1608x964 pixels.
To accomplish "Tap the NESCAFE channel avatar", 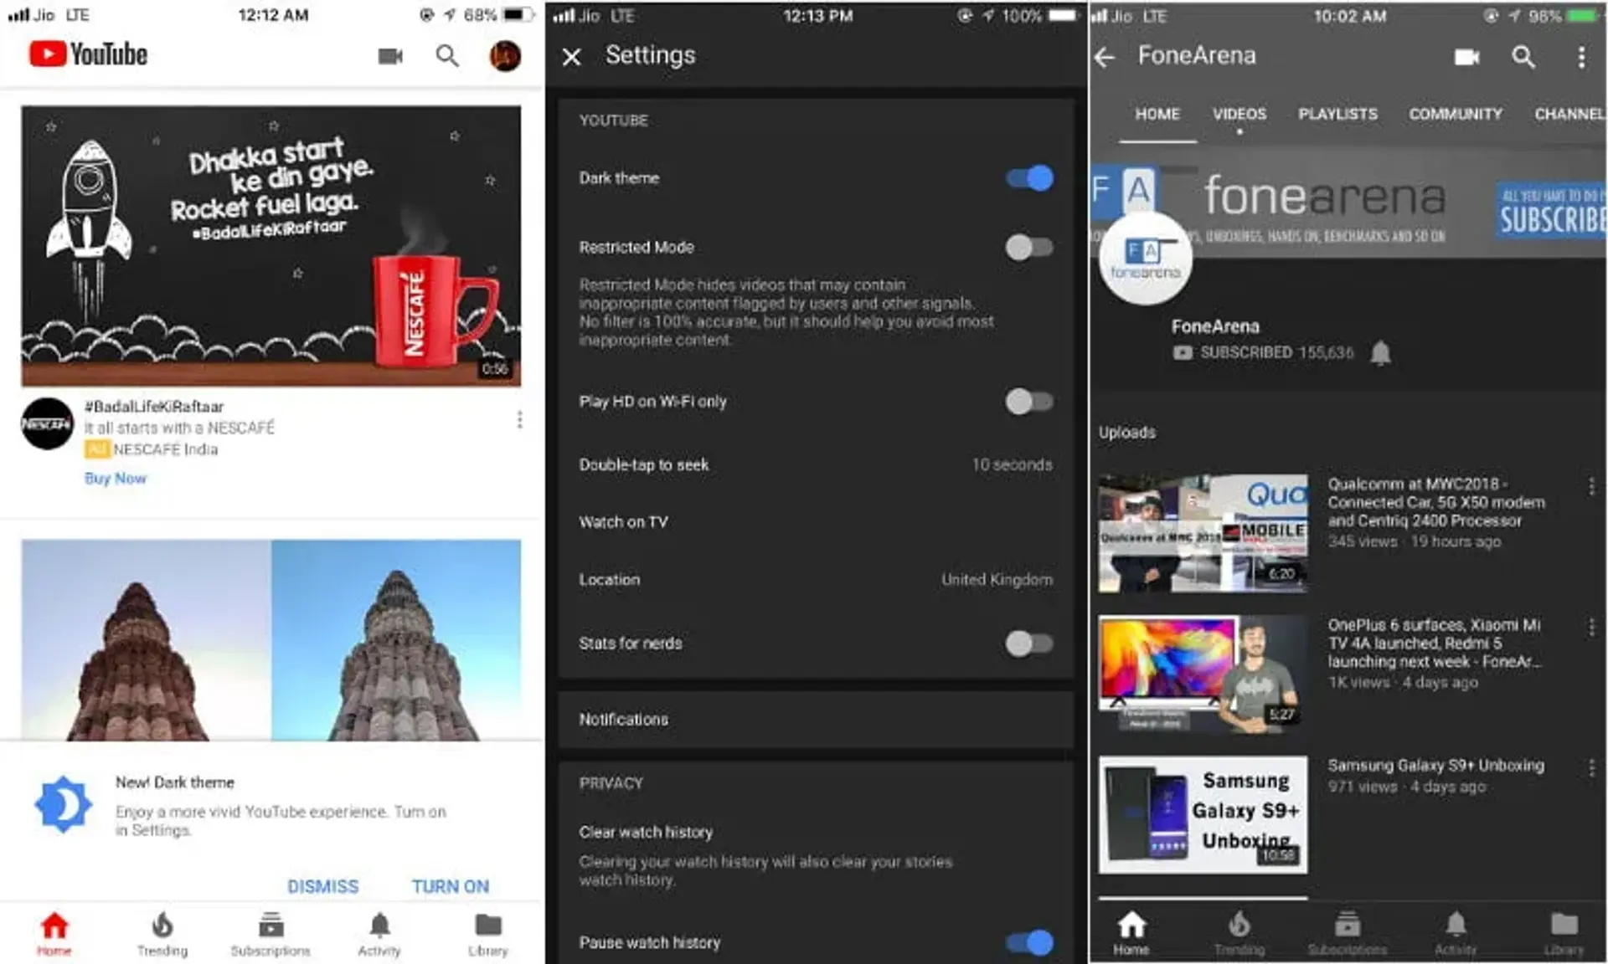I will tap(47, 423).
